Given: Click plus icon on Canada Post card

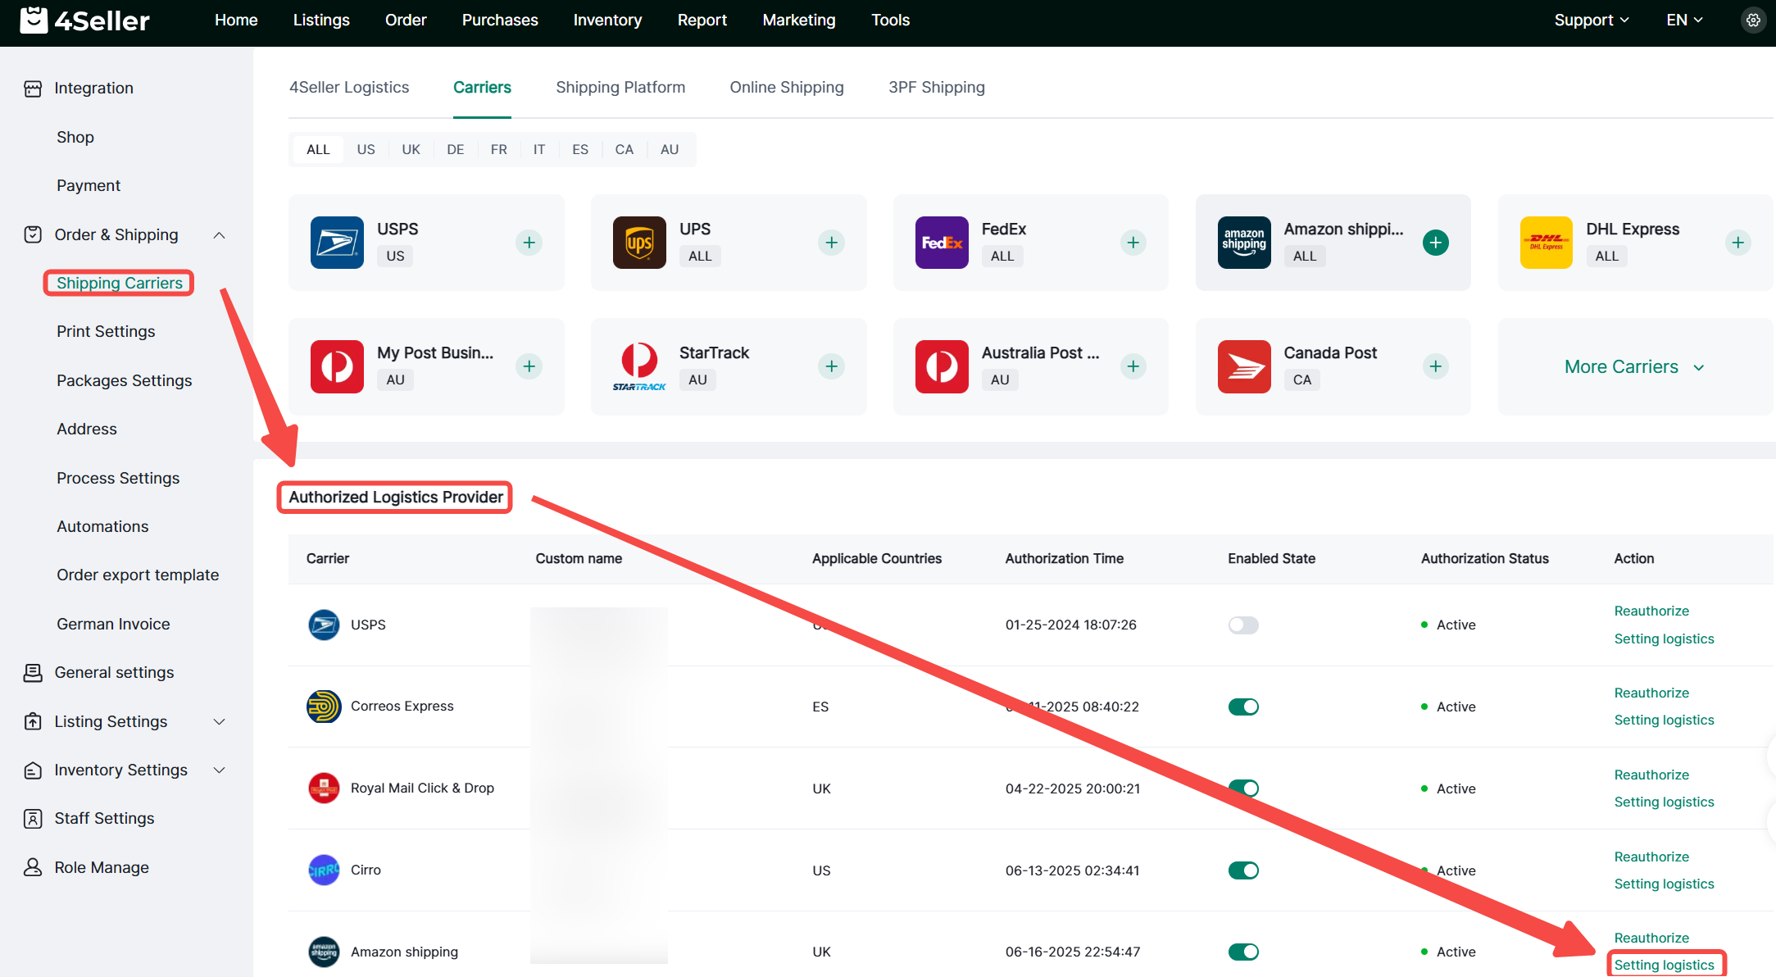Looking at the screenshot, I should pyautogui.click(x=1435, y=366).
